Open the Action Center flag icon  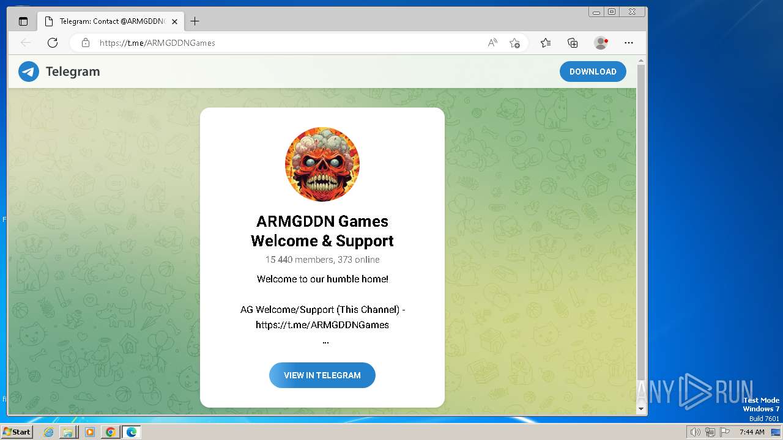[724, 432]
